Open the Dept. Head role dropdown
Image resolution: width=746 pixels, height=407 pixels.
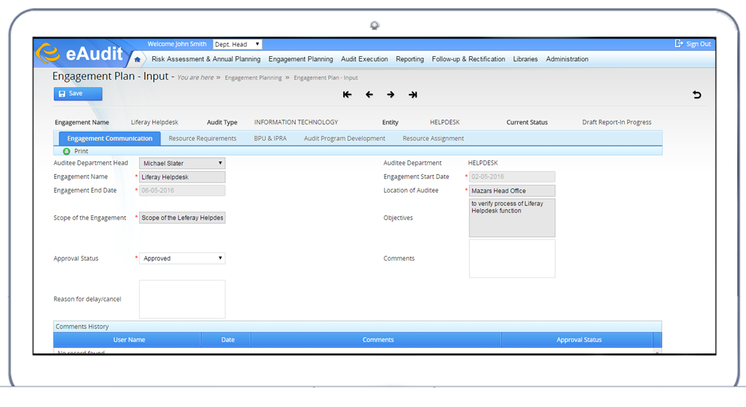pyautogui.click(x=237, y=44)
